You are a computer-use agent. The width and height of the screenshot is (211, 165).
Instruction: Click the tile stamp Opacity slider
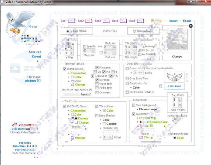coord(79,130)
